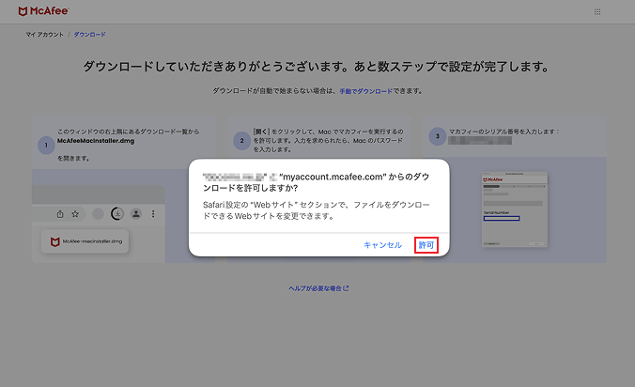Click the McAfee logo in the header
The height and width of the screenshot is (387, 635).
pyautogui.click(x=44, y=11)
